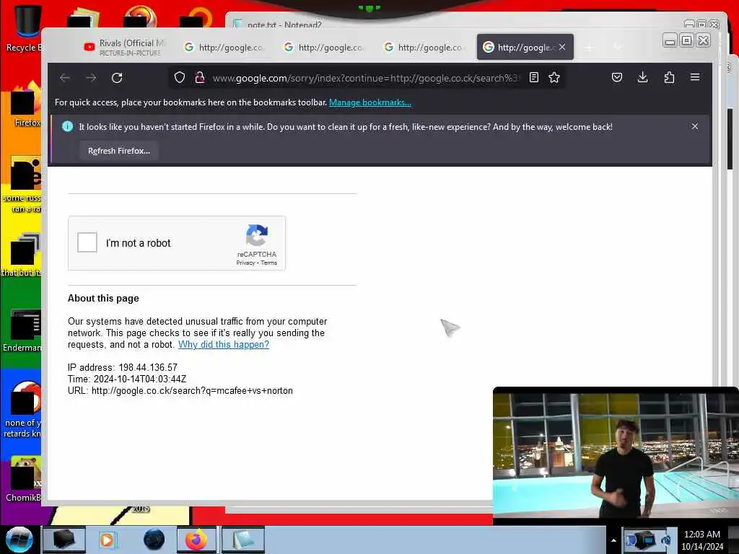
Task: Dismiss the Firefox refresh notification bar
Action: click(x=695, y=126)
